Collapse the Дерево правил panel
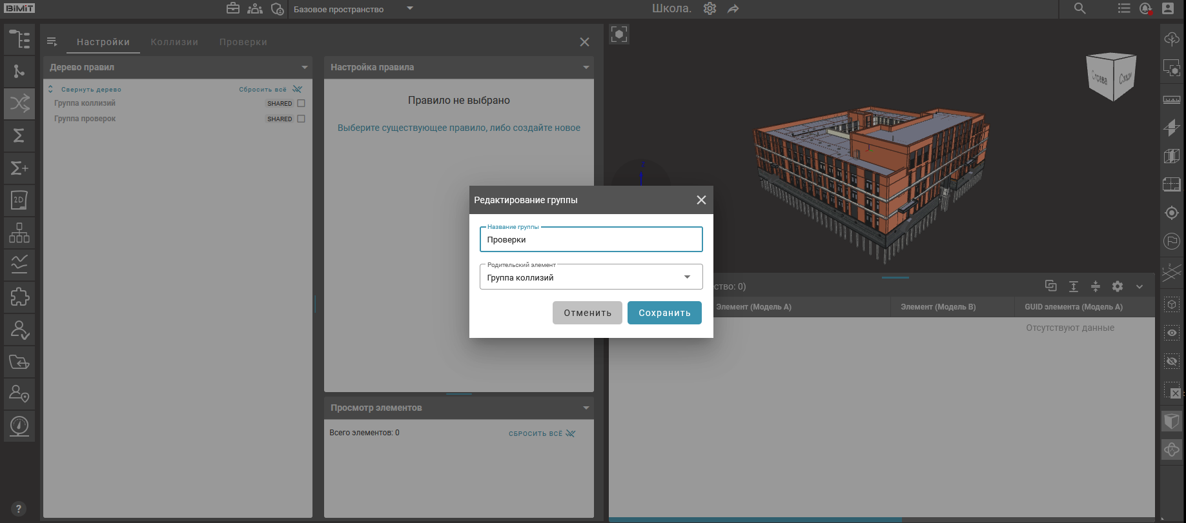The width and height of the screenshot is (1186, 523). click(305, 67)
